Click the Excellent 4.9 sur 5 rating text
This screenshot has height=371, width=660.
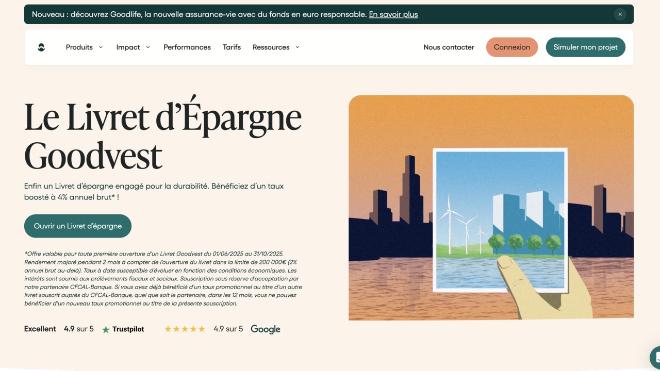point(59,329)
